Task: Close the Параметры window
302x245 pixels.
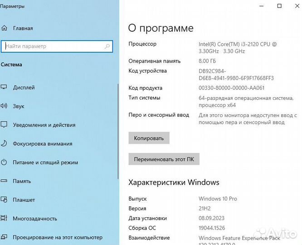Action: pyautogui.click(x=297, y=6)
